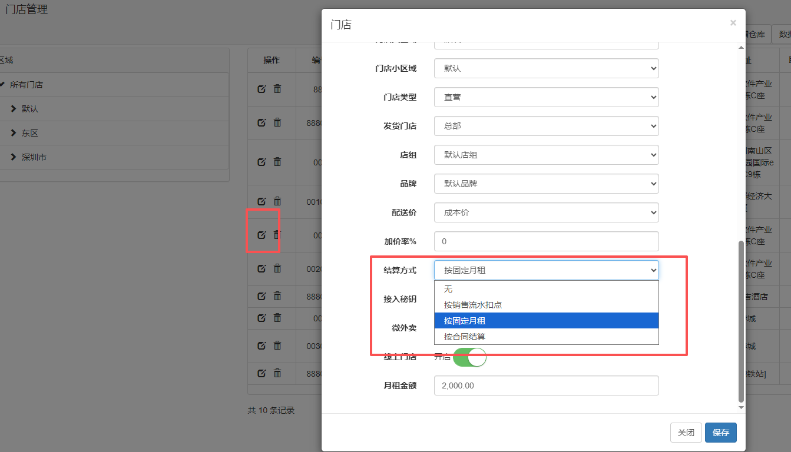Viewport: 791px width, 452px height.
Task: Click the edit icon in the second store row
Action: (262, 122)
